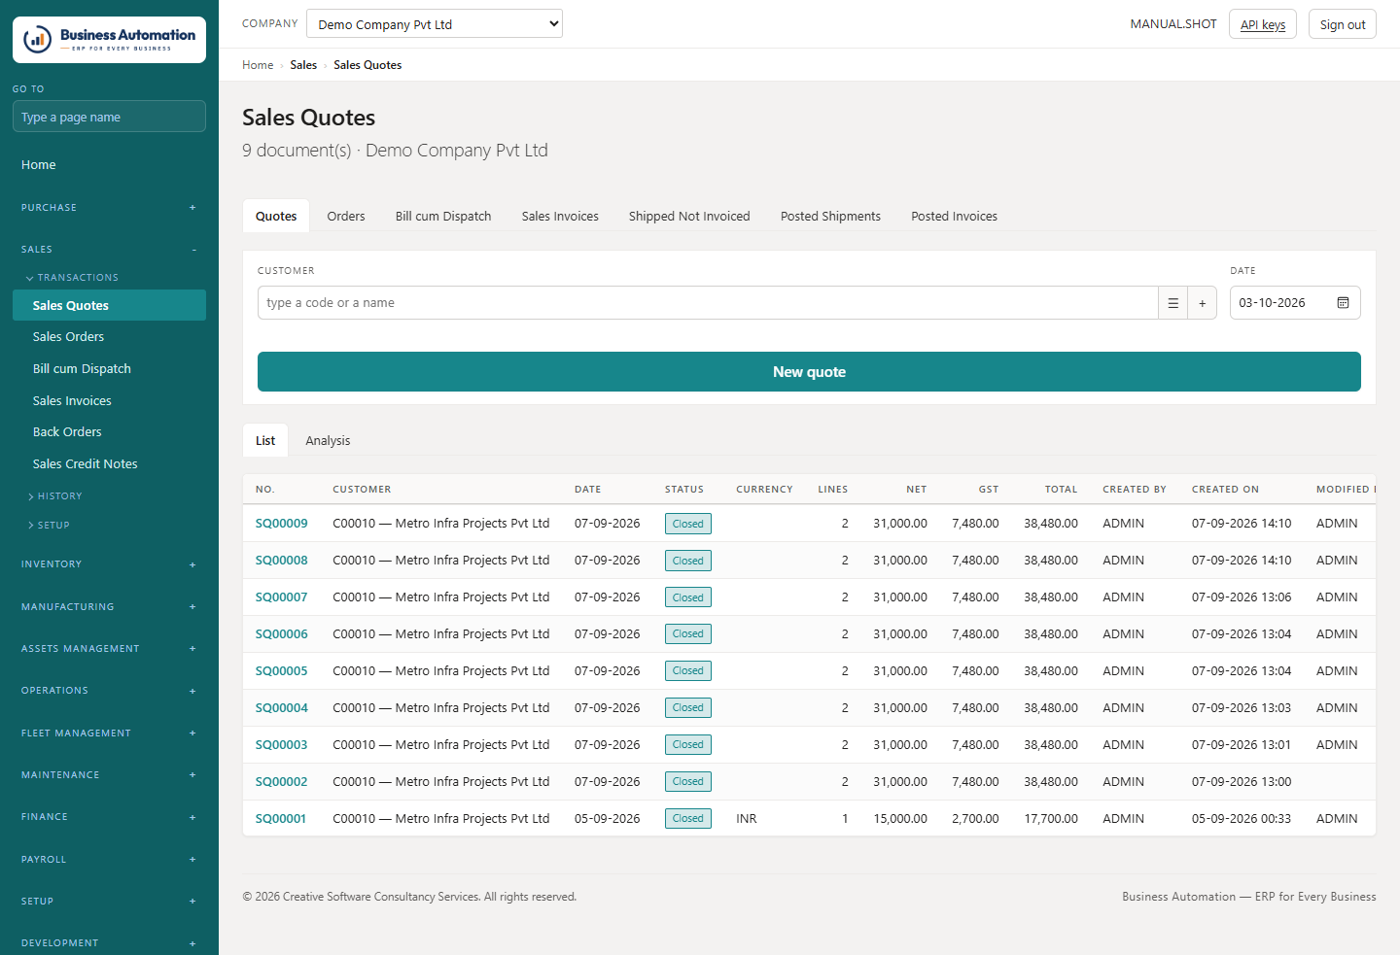Expand the History submenu
The image size is (1400, 955).
(x=55, y=496)
